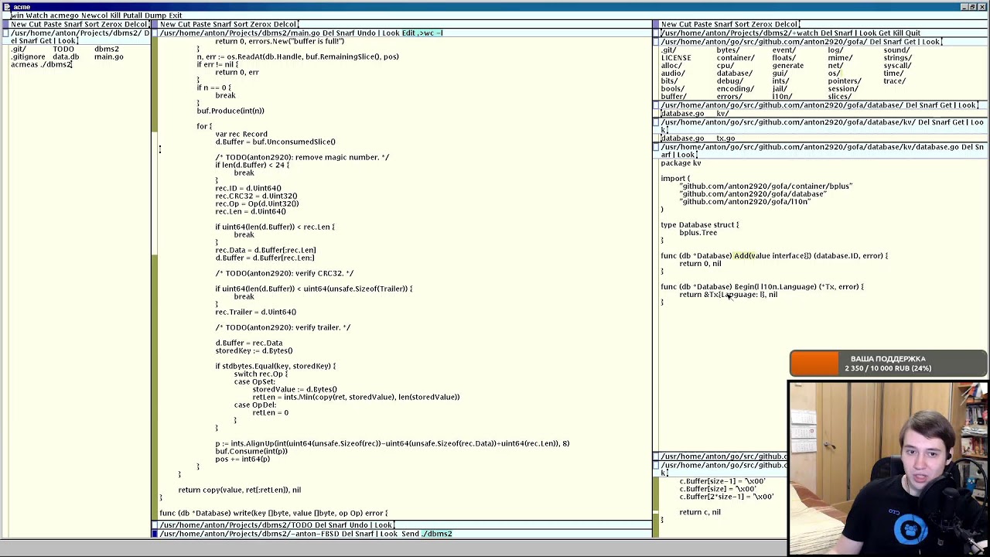Click Delcol in the right column tag
The width and height of the screenshot is (990, 557).
coord(786,25)
